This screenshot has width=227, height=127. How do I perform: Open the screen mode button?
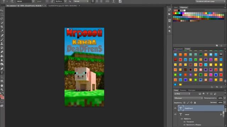click(2, 106)
